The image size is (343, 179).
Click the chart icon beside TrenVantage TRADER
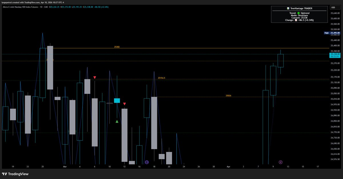288,9
